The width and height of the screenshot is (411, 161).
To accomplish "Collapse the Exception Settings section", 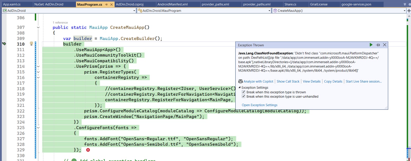I will 240,87.
